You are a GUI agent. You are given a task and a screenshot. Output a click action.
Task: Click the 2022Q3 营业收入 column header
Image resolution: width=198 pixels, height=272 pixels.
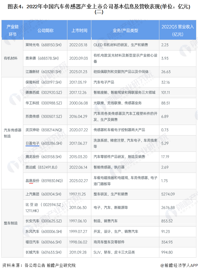pos(178,30)
